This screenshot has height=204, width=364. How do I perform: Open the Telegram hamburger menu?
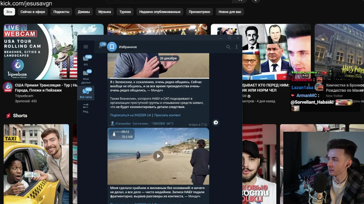coord(86,47)
